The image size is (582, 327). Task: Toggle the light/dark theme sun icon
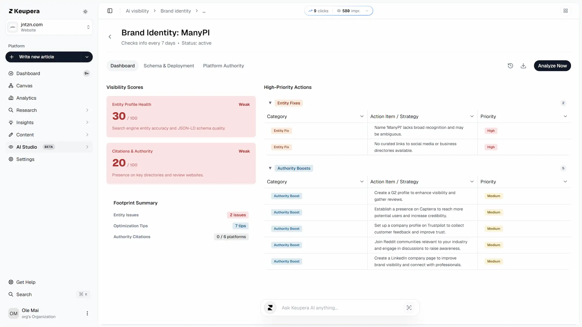coord(85,12)
